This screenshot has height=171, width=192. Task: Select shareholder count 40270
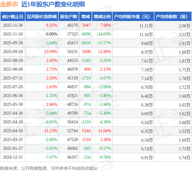pyautogui.click(x=72, y=25)
